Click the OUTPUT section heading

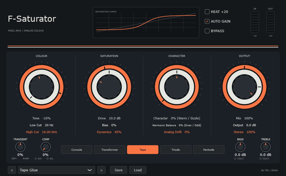(244, 56)
